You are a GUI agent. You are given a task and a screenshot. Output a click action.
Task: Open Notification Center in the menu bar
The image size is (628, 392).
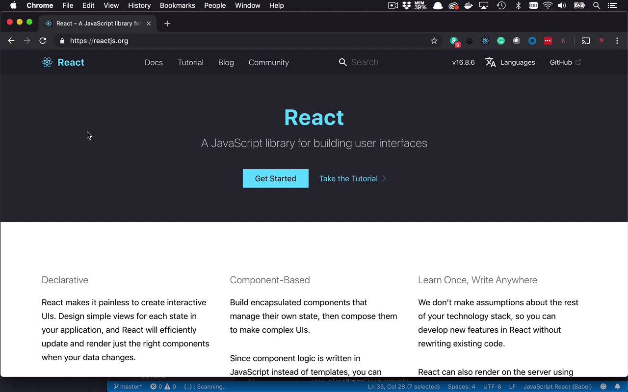click(612, 5)
